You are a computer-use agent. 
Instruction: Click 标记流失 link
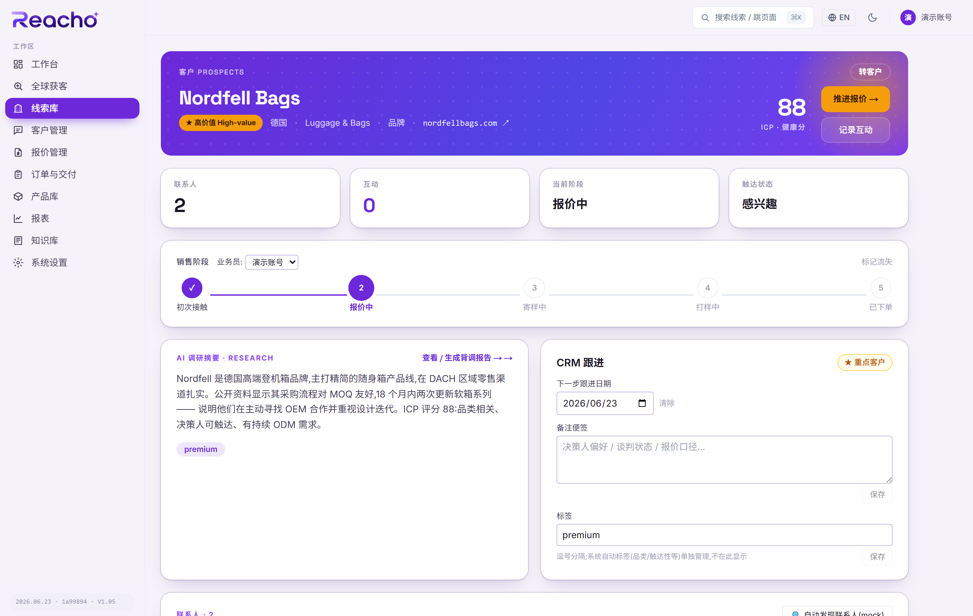point(876,262)
